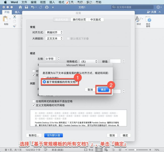The image size is (164, 152).
Task: Click the 左侧 indent stepper
Action: 59,58
